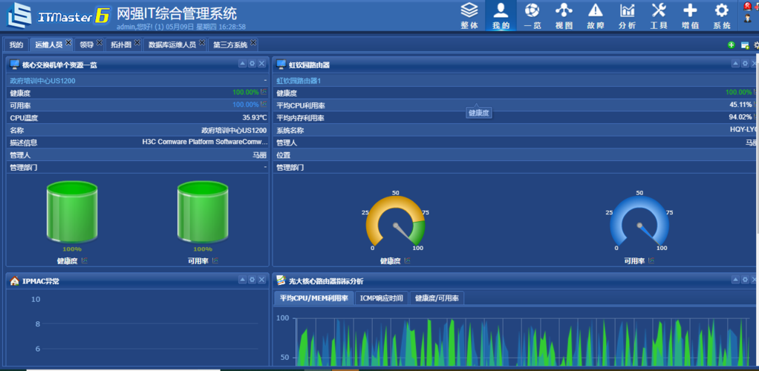The width and height of the screenshot is (759, 371).
Task: Close the 数据库运维人员 tab
Action: [202, 43]
